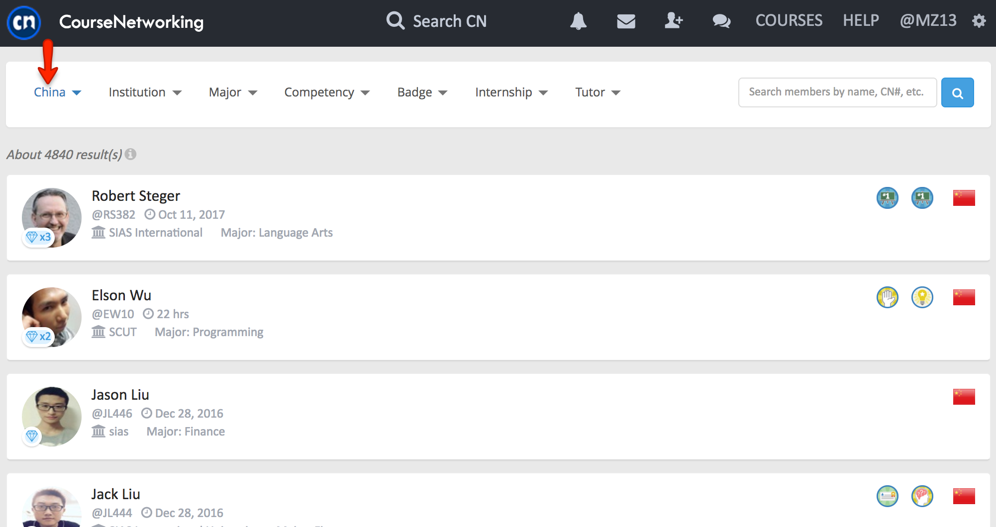
Task: Click the @EW10 handle
Action: tap(113, 314)
